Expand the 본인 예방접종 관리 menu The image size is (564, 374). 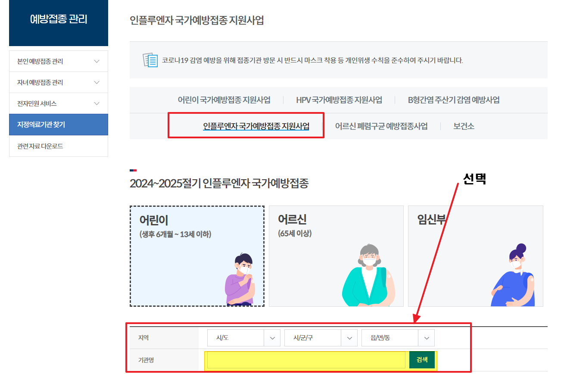point(58,61)
